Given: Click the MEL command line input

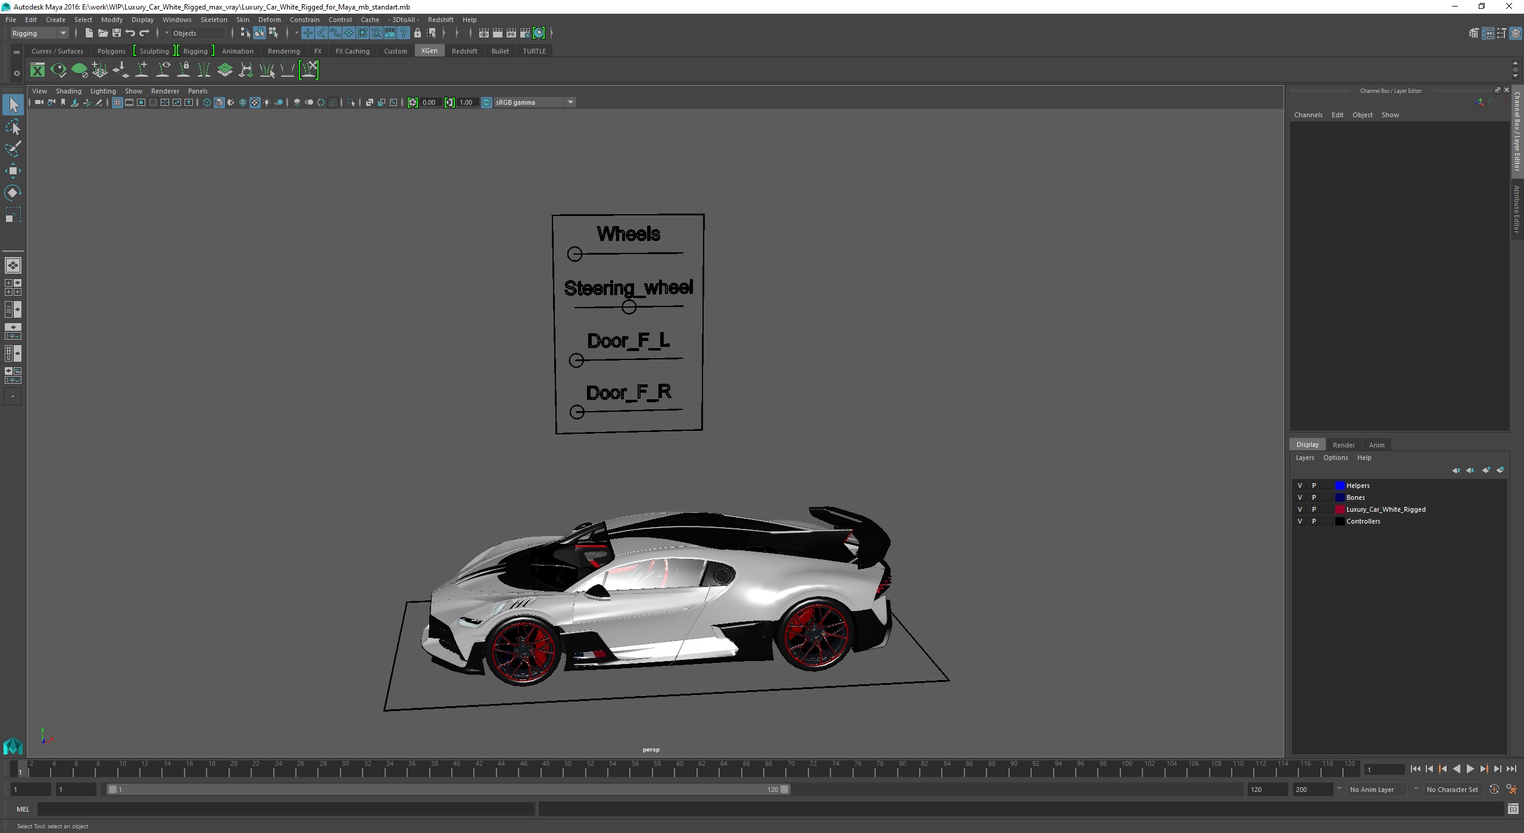Looking at the screenshot, I should (286, 809).
